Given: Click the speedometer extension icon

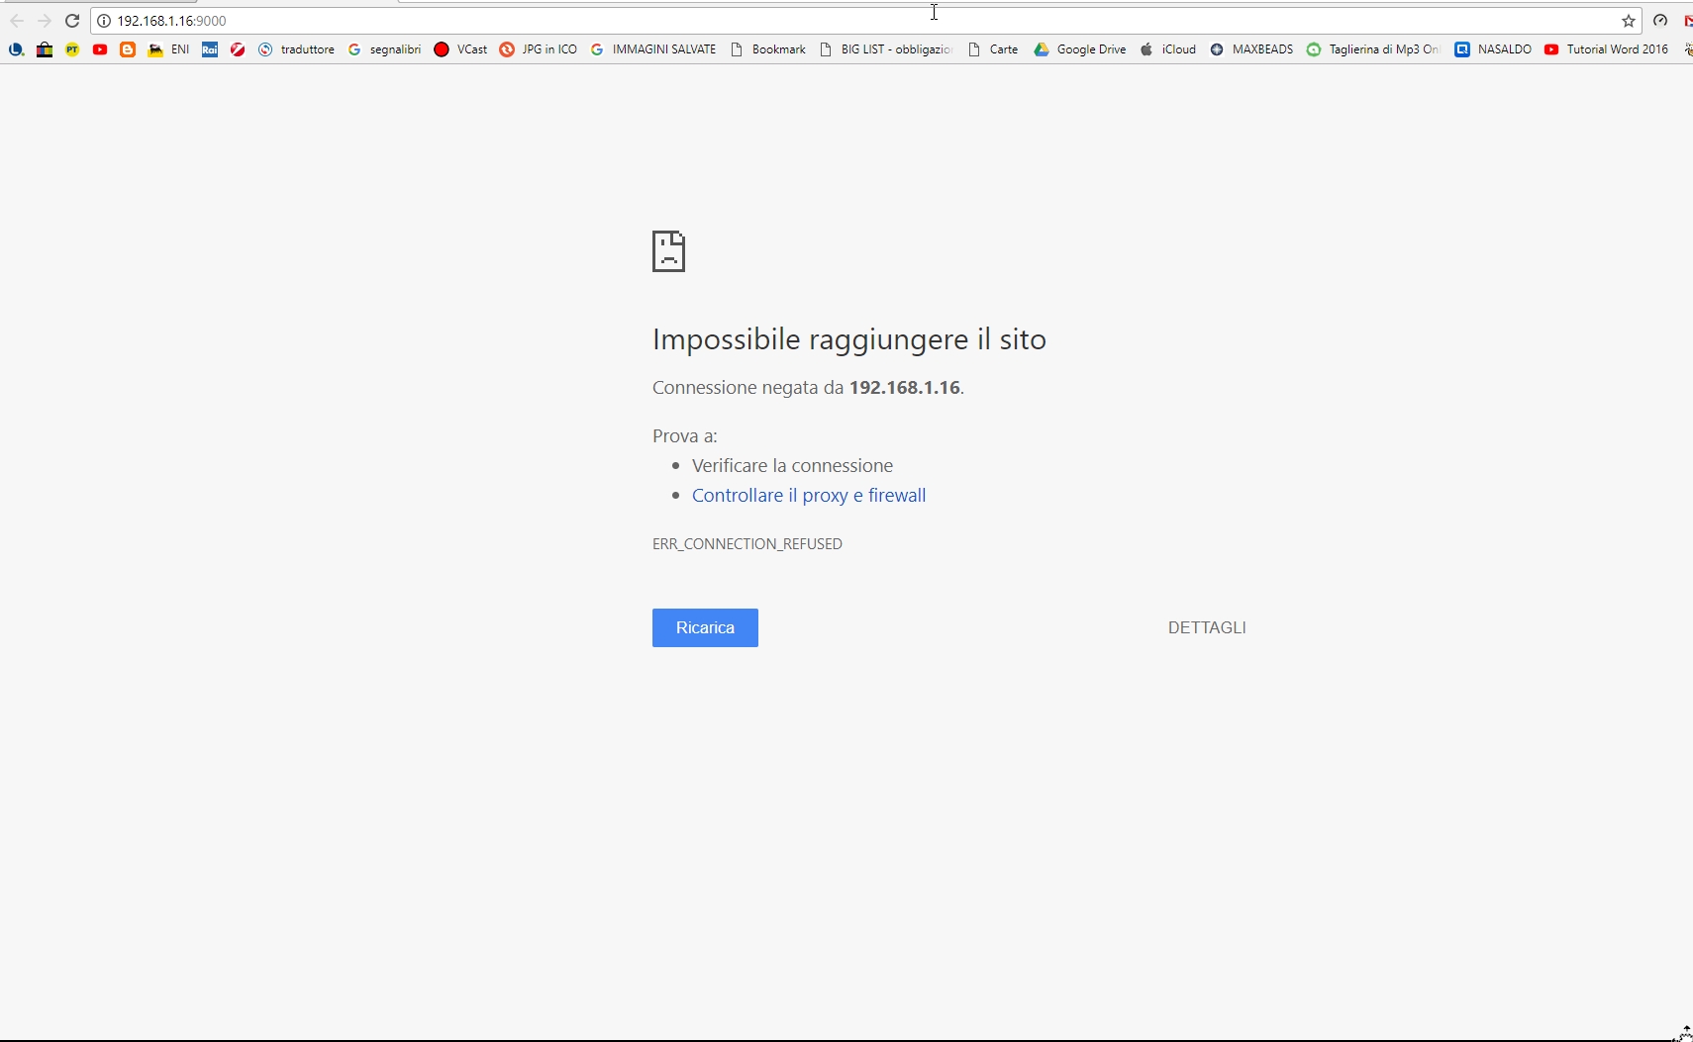Looking at the screenshot, I should tap(1660, 21).
